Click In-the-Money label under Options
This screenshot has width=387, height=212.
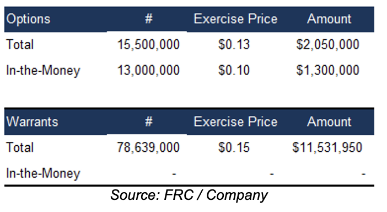pos(43,71)
